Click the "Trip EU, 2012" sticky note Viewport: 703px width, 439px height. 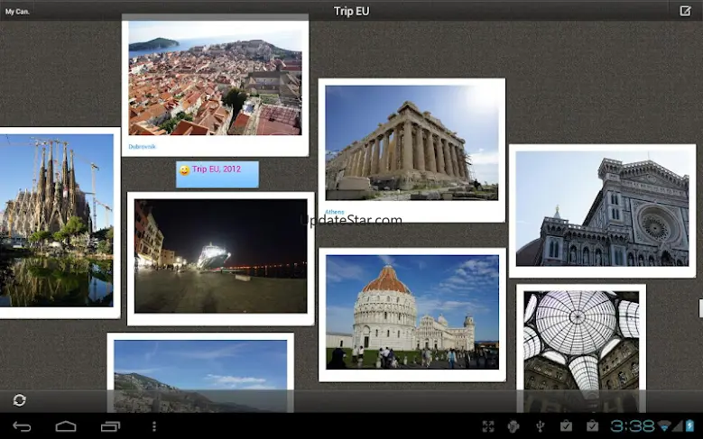tap(217, 174)
